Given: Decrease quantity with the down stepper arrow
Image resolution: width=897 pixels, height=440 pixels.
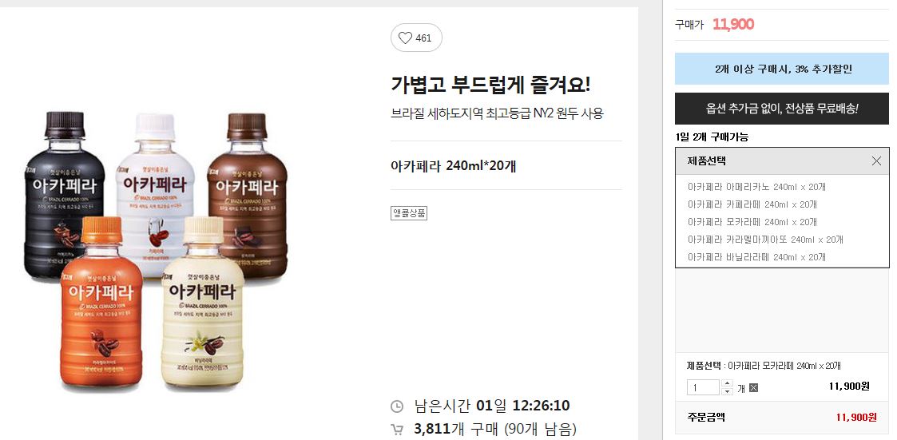Looking at the screenshot, I should (727, 391).
